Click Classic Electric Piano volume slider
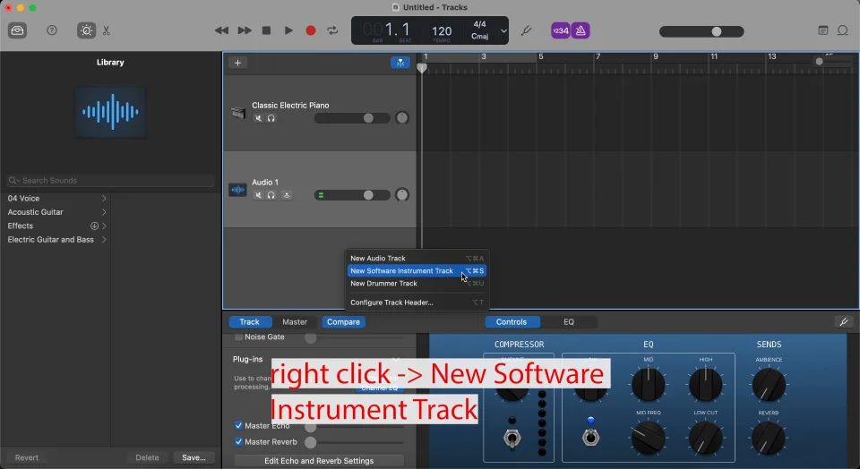860x469 pixels. point(352,118)
